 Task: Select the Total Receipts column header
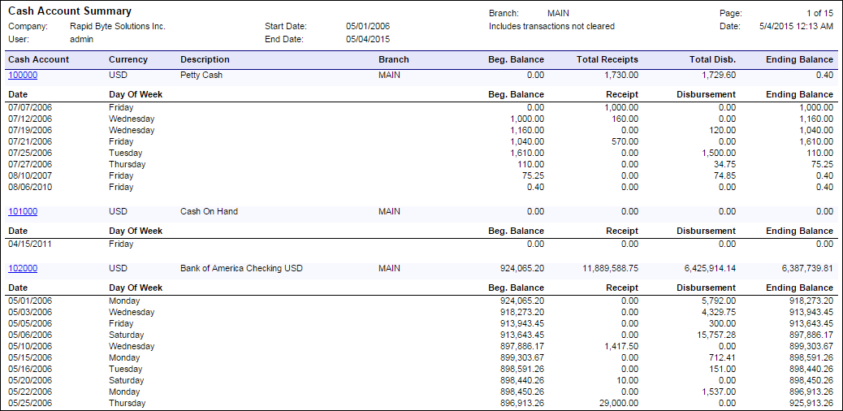pyautogui.click(x=607, y=59)
